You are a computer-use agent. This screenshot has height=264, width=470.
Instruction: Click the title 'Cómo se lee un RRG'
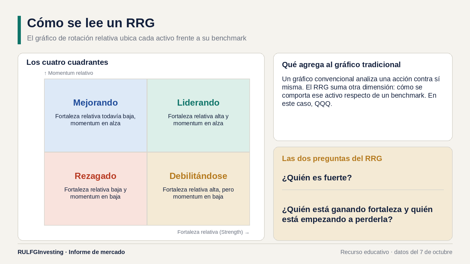click(91, 23)
